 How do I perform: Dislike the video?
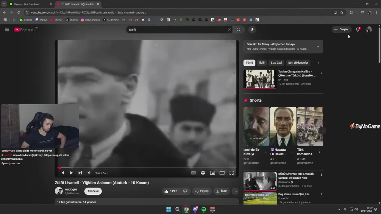coord(185,191)
